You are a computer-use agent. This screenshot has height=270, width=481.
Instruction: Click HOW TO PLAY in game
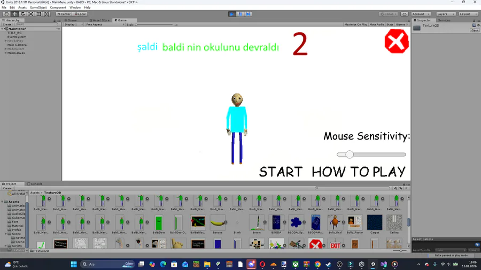click(359, 172)
